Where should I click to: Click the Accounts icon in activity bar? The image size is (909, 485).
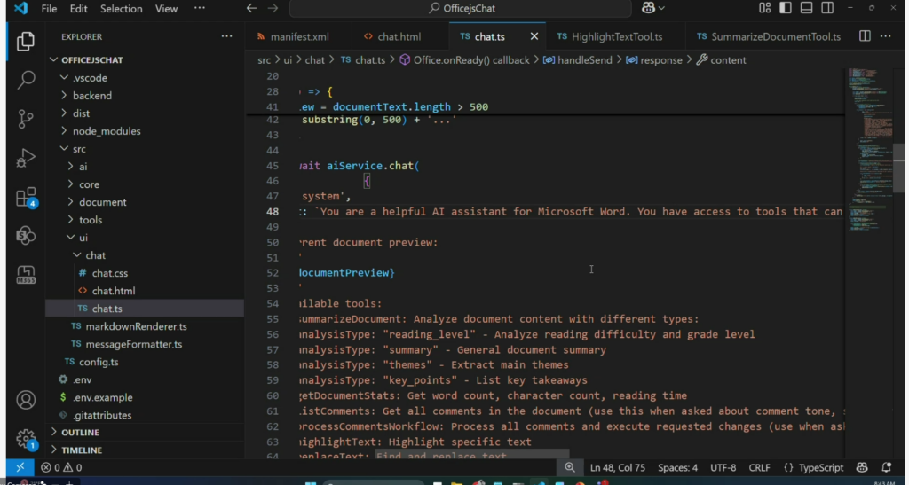[x=26, y=400]
